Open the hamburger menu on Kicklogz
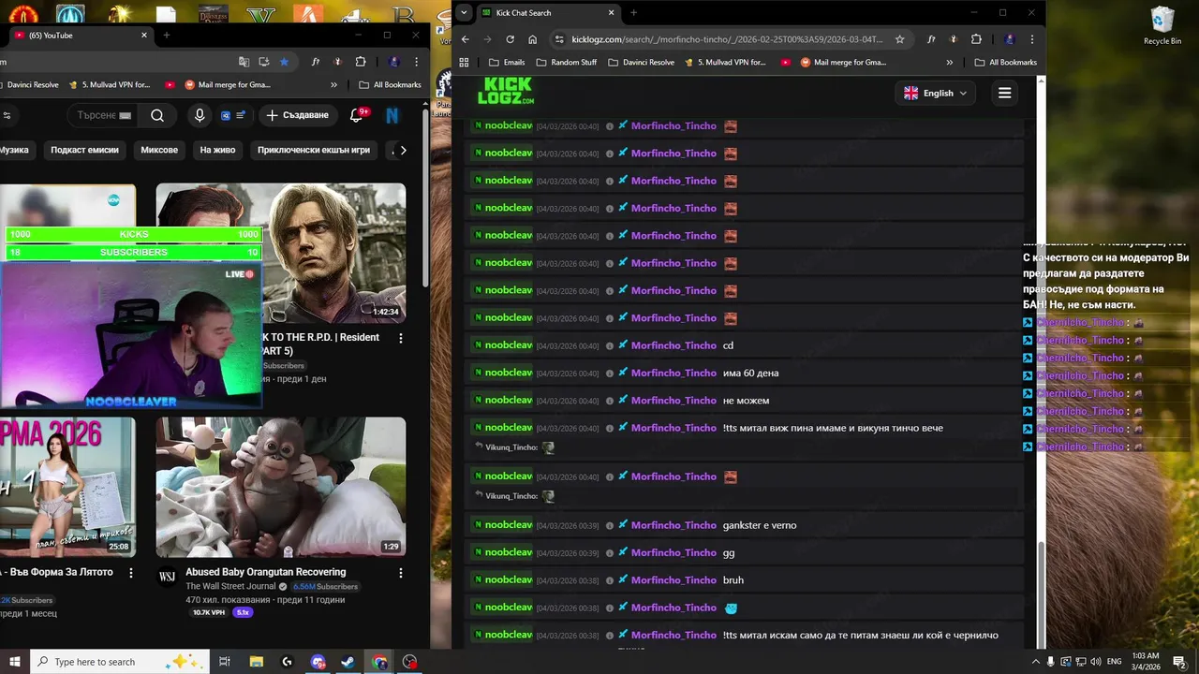The height and width of the screenshot is (674, 1199). click(x=1004, y=93)
